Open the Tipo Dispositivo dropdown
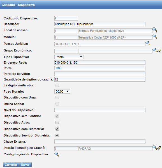Image resolution: width=162 pixels, height=168 pixels. [x=69, y=57]
